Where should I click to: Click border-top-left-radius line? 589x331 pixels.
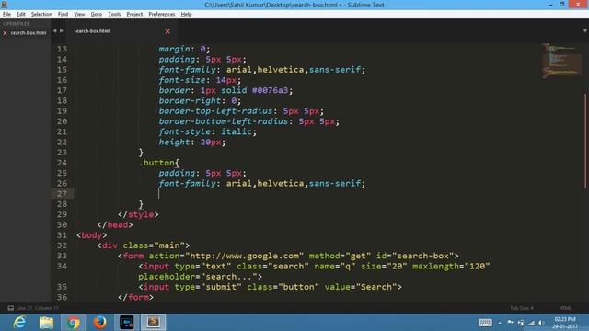(241, 111)
